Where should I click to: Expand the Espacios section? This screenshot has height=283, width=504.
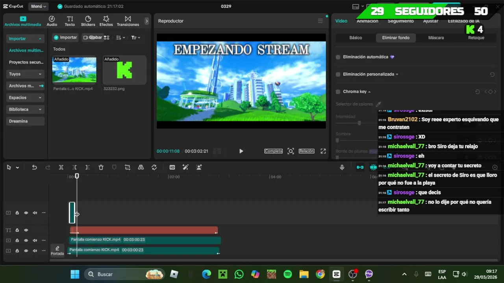tap(40, 97)
